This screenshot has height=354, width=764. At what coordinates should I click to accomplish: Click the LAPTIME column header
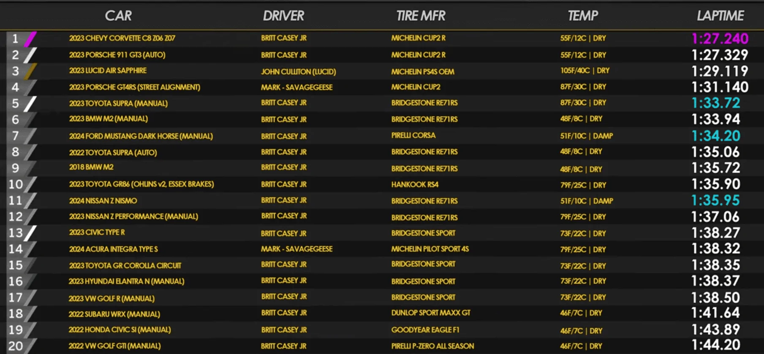(x=720, y=16)
